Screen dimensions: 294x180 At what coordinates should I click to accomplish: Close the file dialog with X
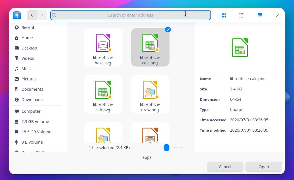[x=278, y=15]
